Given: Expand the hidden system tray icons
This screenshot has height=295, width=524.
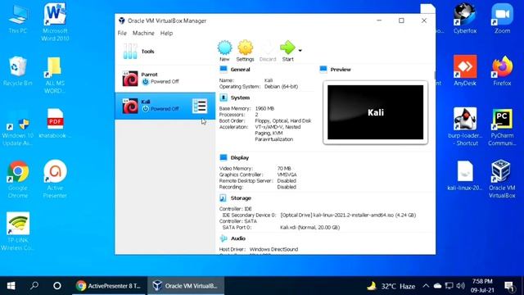Looking at the screenshot, I should 426,286.
